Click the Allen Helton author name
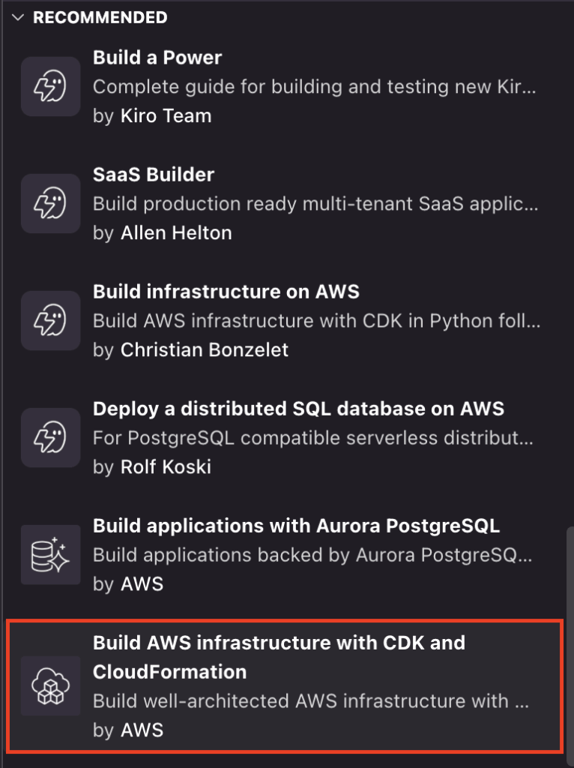 click(176, 232)
